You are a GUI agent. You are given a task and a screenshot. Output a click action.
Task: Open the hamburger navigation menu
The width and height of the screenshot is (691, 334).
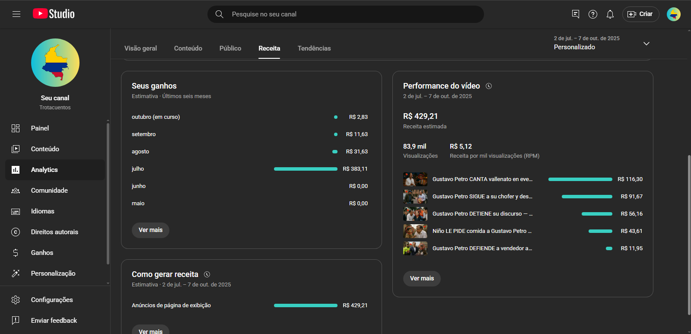click(16, 14)
